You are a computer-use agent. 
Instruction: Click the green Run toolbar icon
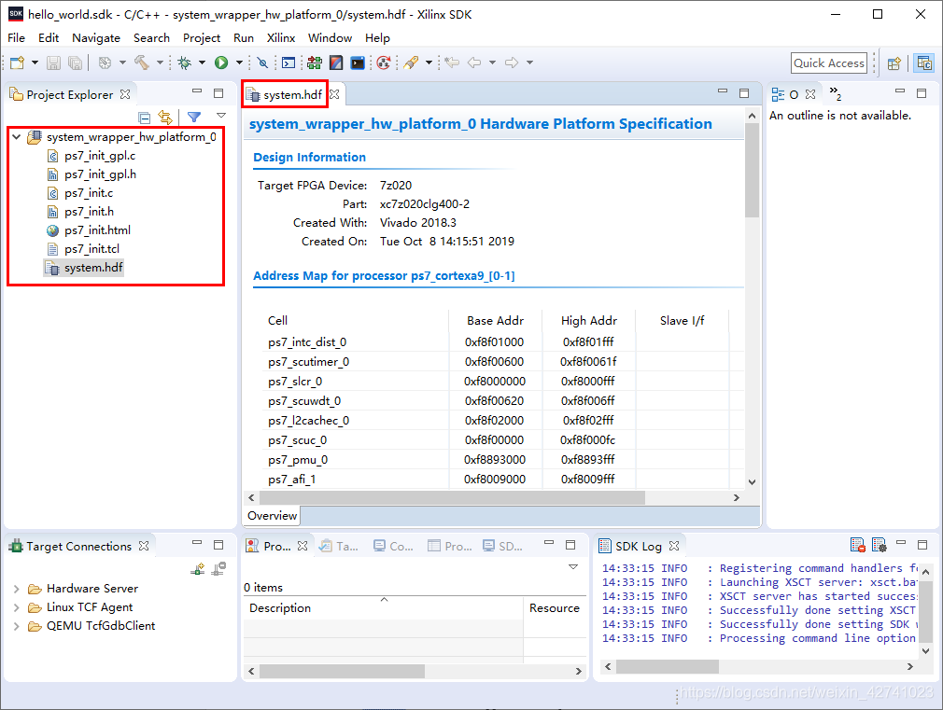(221, 63)
